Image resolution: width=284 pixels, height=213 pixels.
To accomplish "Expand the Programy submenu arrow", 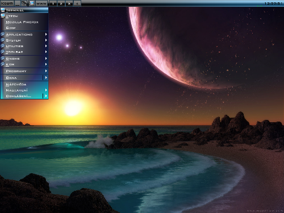I will 46,71.
